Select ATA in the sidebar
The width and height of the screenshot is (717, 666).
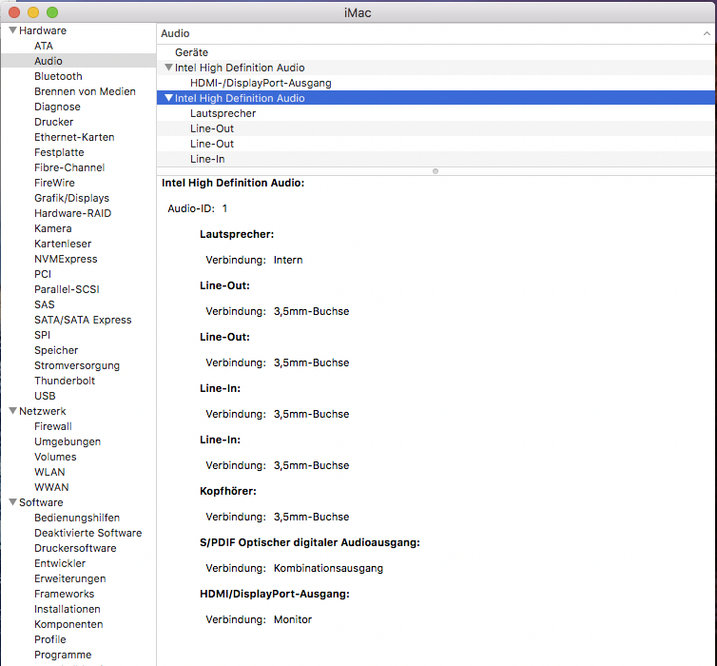(x=44, y=46)
